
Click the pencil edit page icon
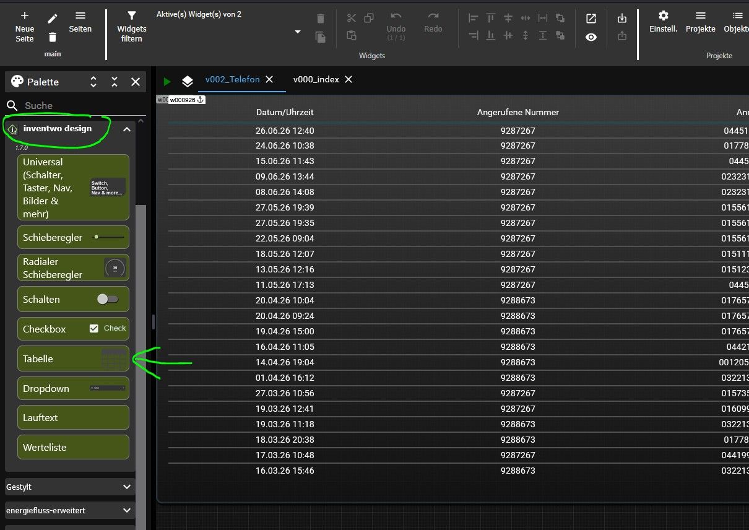pyautogui.click(x=53, y=19)
